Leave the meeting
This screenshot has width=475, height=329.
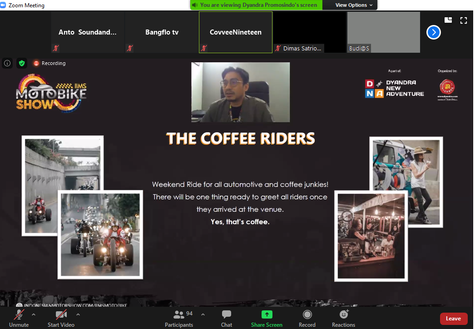coord(453,319)
